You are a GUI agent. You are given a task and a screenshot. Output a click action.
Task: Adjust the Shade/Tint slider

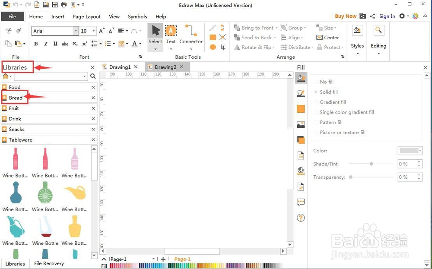pos(371,164)
